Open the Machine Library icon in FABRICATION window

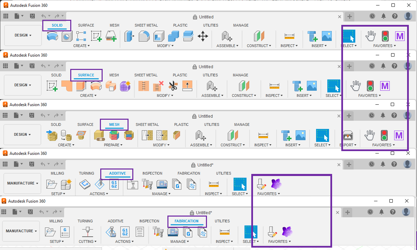point(173,232)
